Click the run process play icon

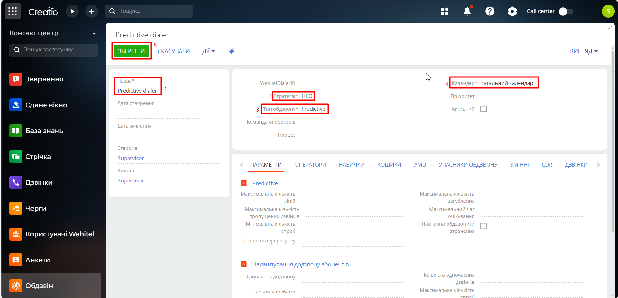coord(72,11)
